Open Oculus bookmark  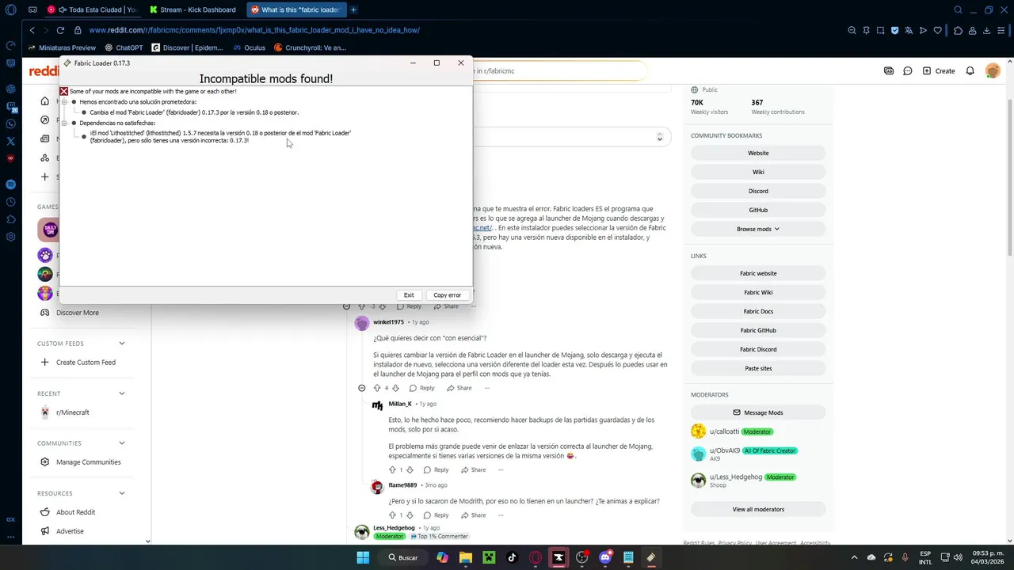[x=249, y=47]
